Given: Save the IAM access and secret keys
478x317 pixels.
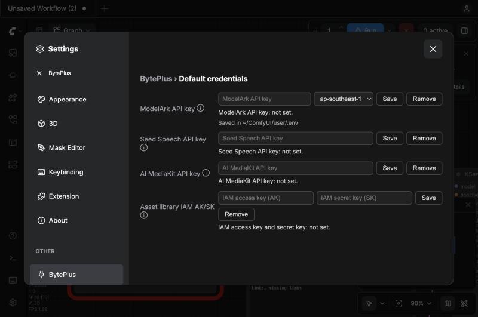Looking at the screenshot, I should click(428, 198).
